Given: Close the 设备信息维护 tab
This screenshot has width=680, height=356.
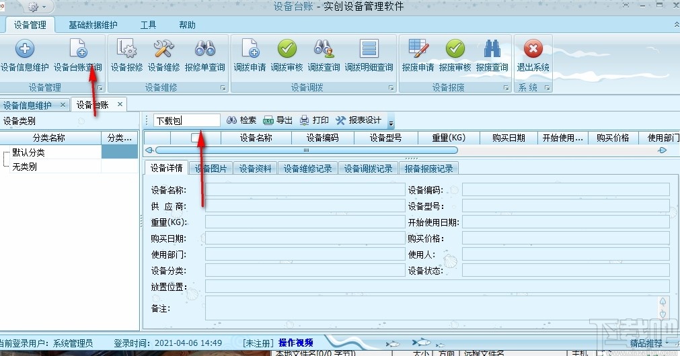Looking at the screenshot, I should coord(63,104).
